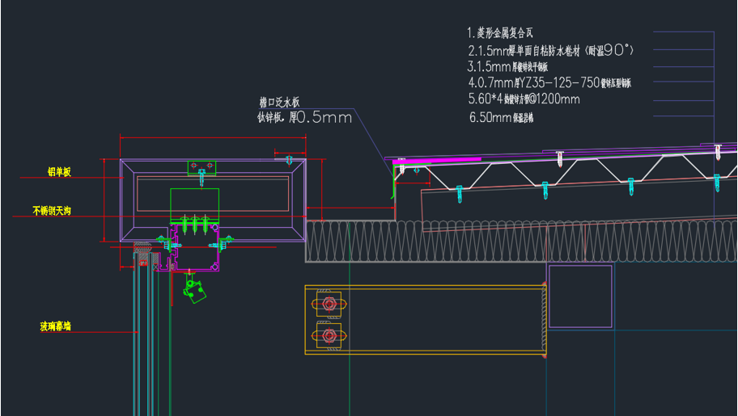
Task: Select note 6 50mm insulation text
Action: click(x=502, y=118)
